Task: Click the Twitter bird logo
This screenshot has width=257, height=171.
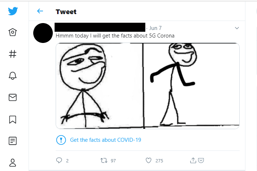Action: click(x=13, y=11)
